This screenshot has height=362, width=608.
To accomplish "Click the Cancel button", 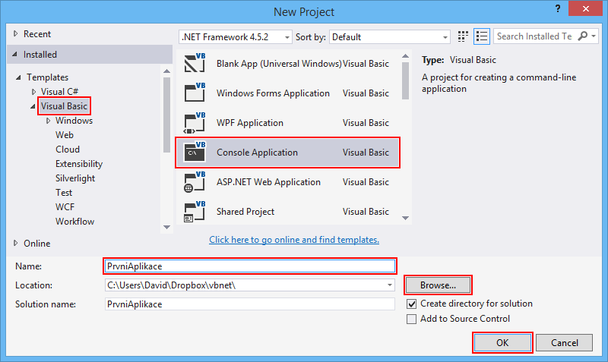I will coord(564,342).
